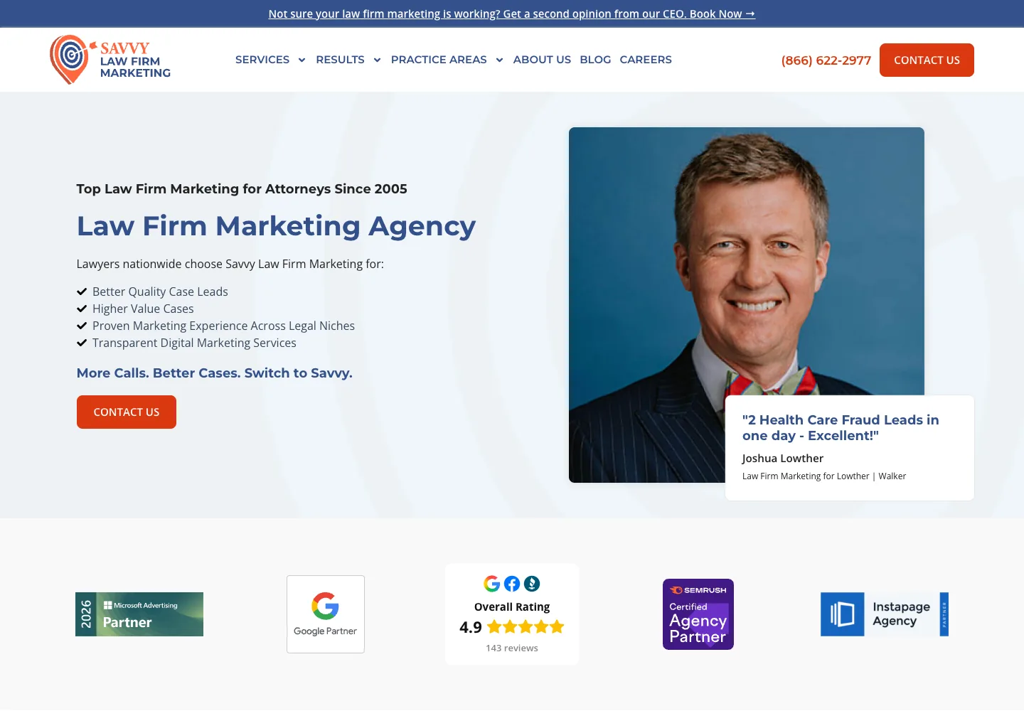The height and width of the screenshot is (711, 1024).
Task: Click "Higher Value Cases" list item
Action: click(143, 309)
